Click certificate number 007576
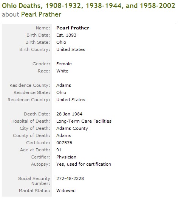Viewport: 181px width, 200px height. click(64, 143)
